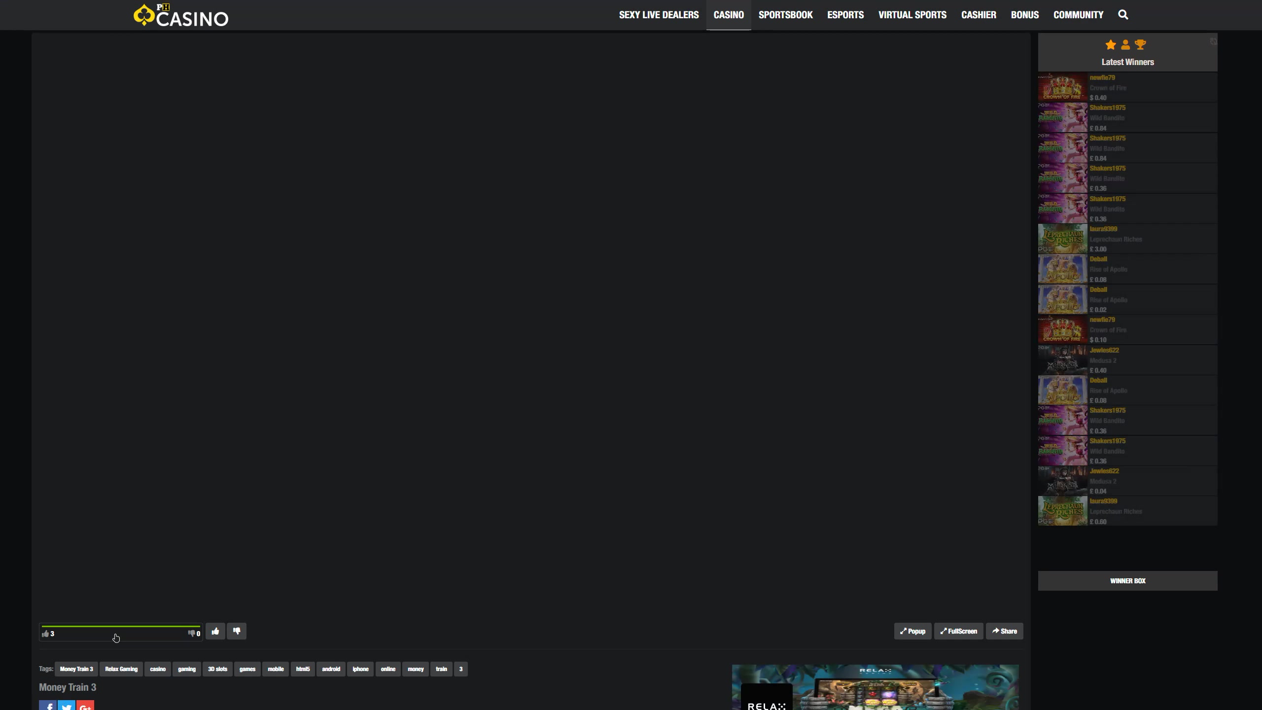
Task: Go to Sportsbook
Action: [786, 15]
